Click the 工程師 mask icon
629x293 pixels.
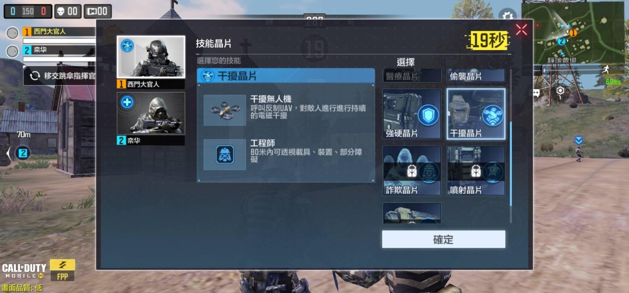coord(225,155)
